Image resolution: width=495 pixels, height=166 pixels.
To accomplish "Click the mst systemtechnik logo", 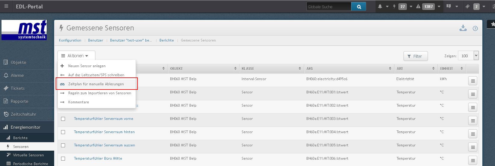I will point(24,30).
